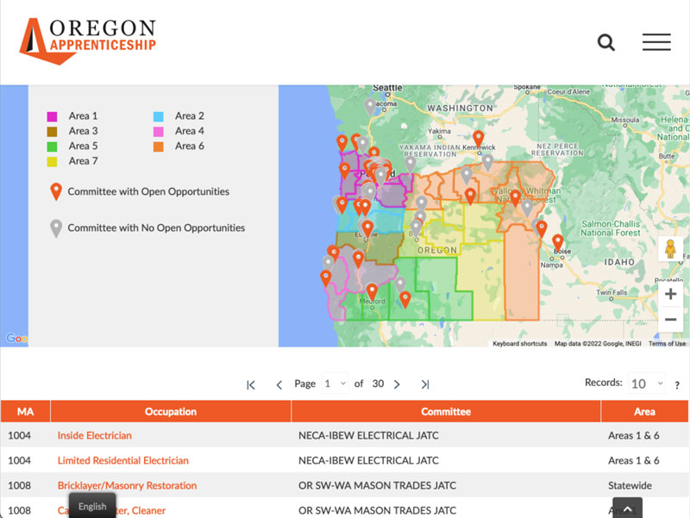Sort by the Area column header
The image size is (690, 518).
pyautogui.click(x=644, y=412)
